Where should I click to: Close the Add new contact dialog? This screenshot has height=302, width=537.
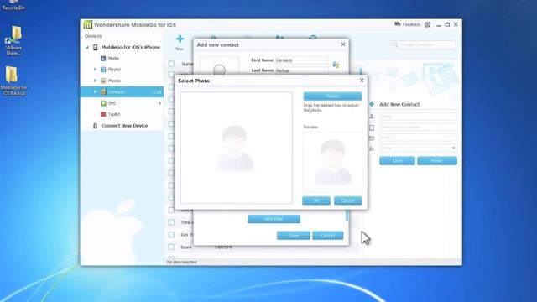click(343, 44)
